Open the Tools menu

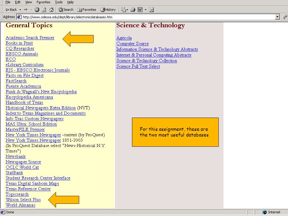coord(59,2)
